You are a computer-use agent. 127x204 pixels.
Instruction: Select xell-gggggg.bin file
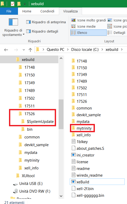[x=88, y=195]
